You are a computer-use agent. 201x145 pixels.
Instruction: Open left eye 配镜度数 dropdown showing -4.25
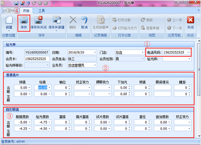[x=29, y=129]
